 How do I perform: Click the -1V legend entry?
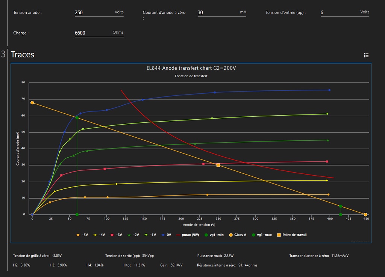click(152, 235)
